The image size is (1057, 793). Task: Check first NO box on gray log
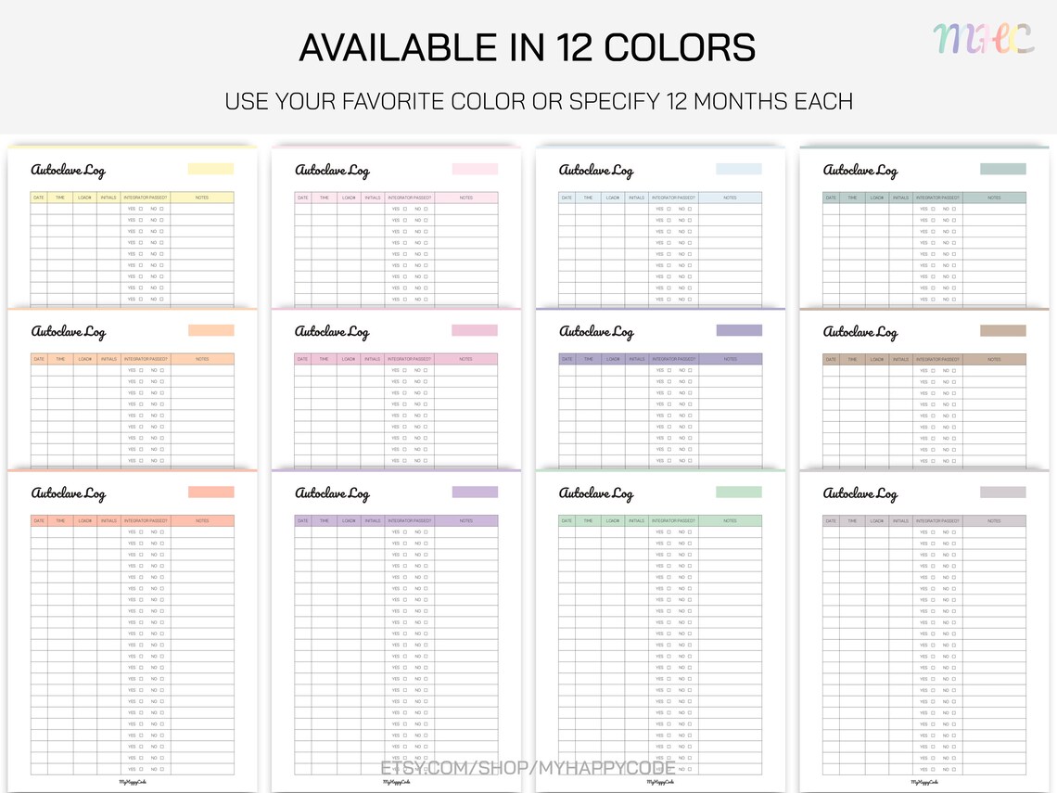tap(954, 532)
